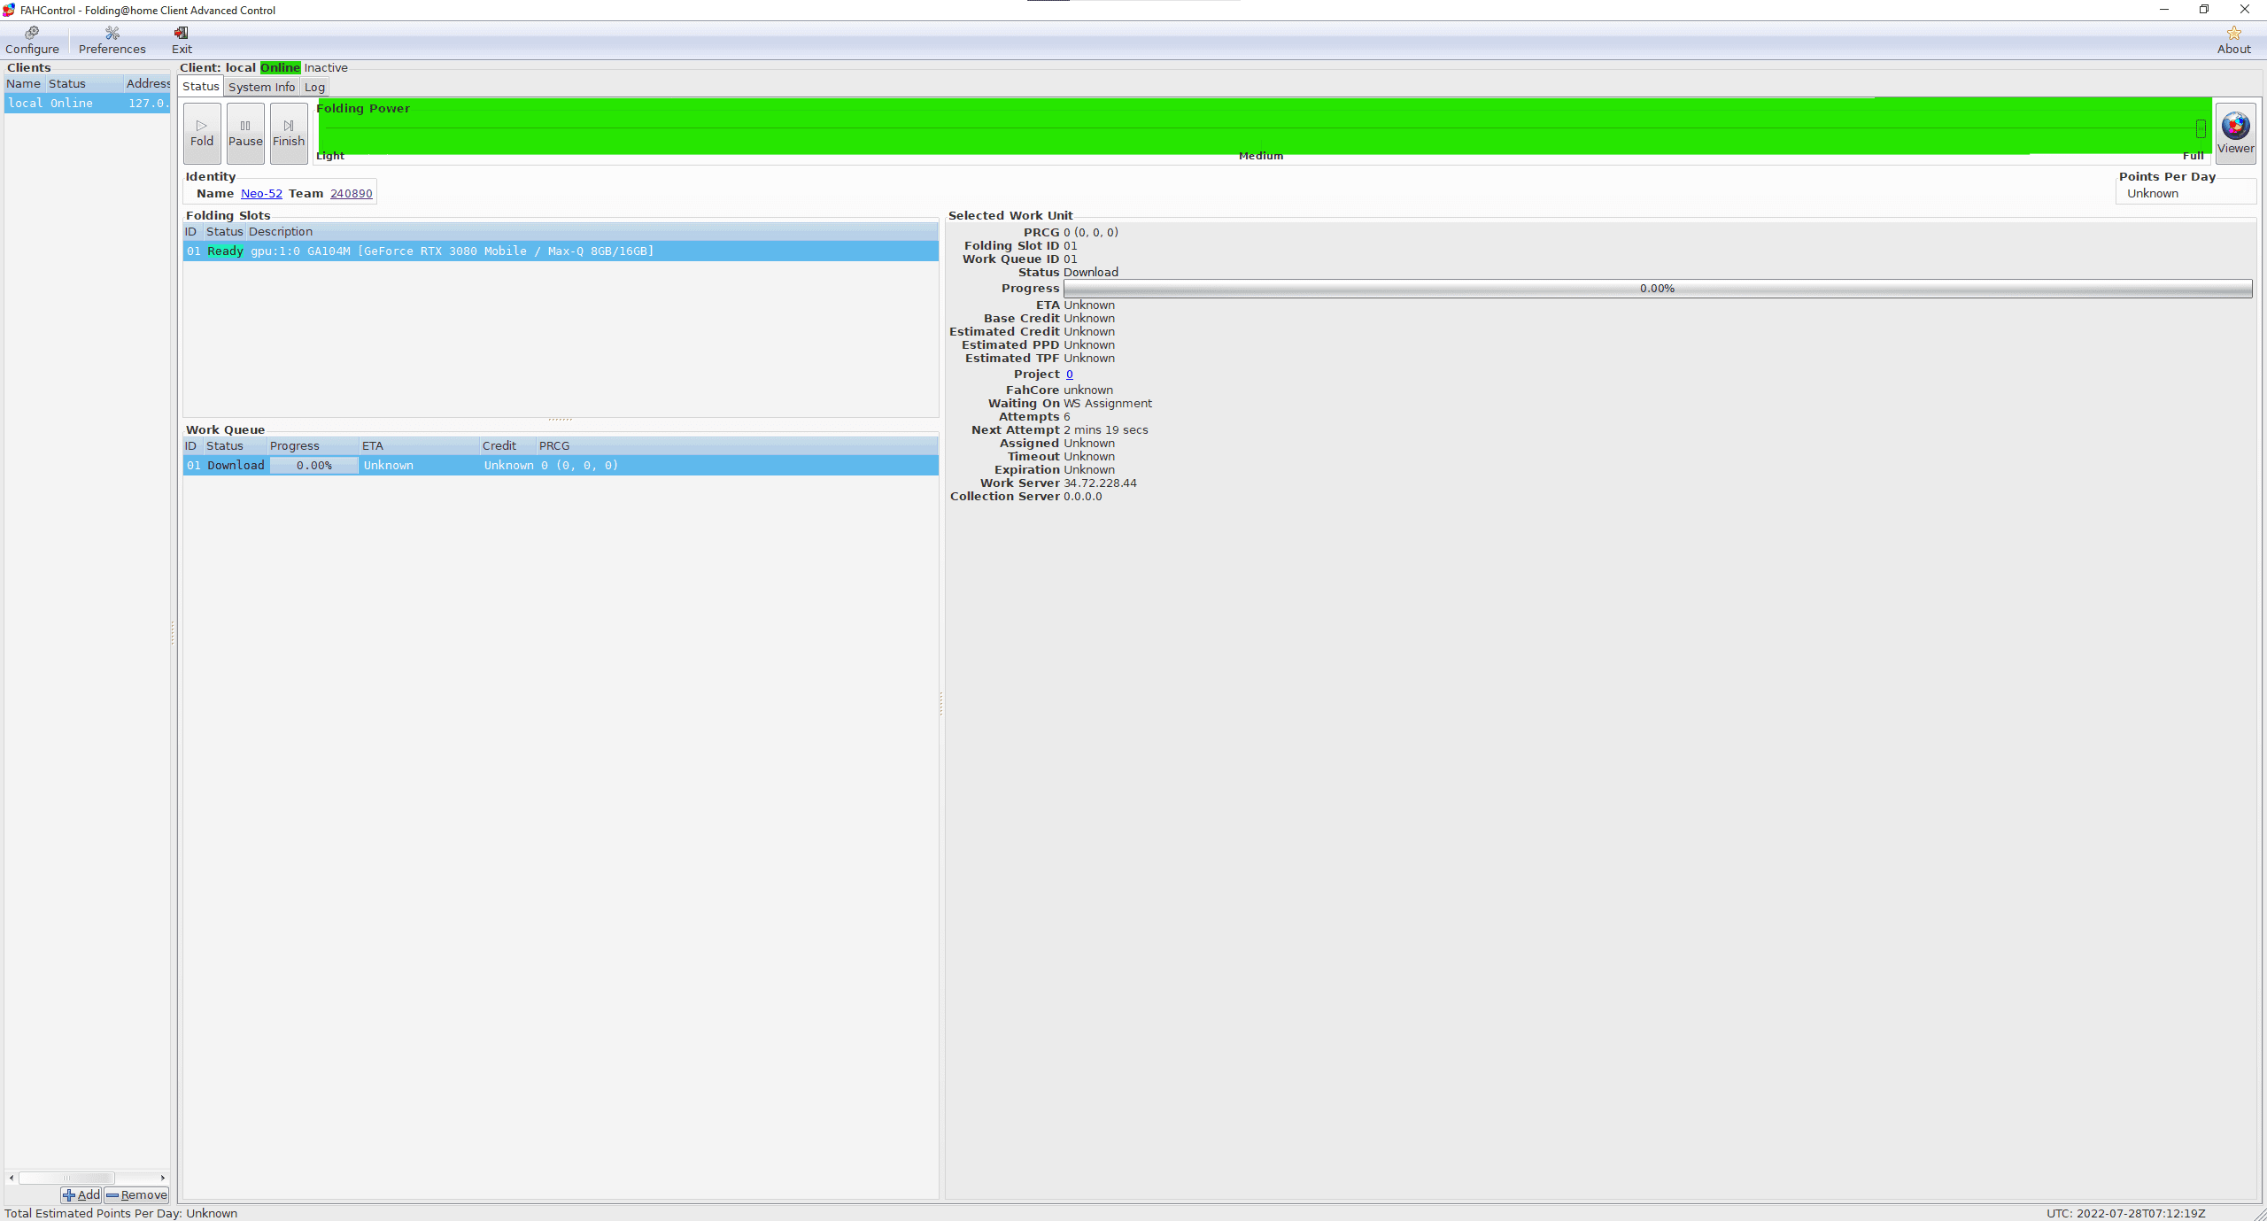This screenshot has height=1221, width=2267.
Task: Click Next Attempt 2 mins 19 secs value
Action: click(x=1105, y=429)
